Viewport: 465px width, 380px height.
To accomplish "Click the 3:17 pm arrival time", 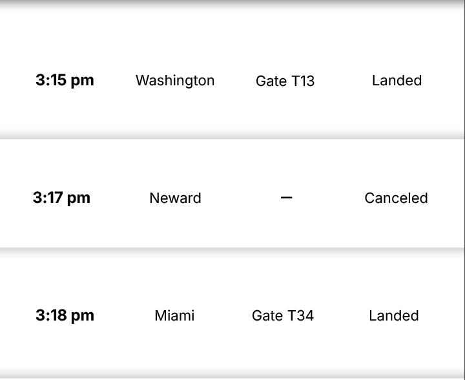I will pos(61,198).
